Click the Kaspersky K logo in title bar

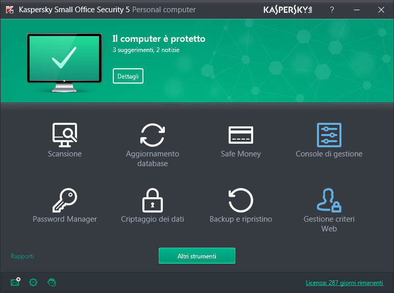10,10
